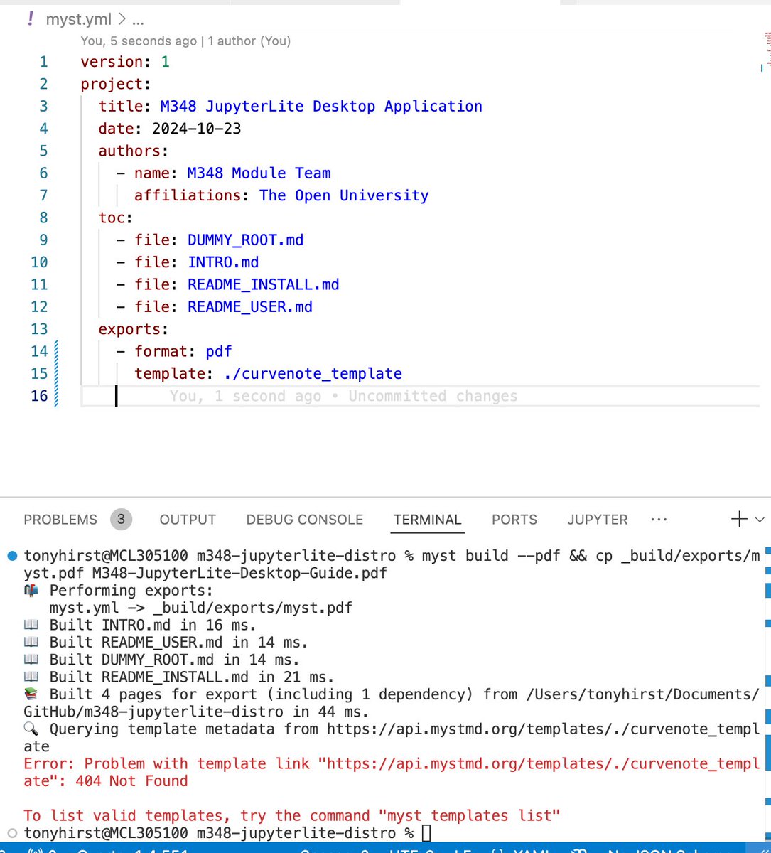Click the 'exports:' key on line 13
The width and height of the screenshot is (771, 853).
pyautogui.click(x=134, y=329)
